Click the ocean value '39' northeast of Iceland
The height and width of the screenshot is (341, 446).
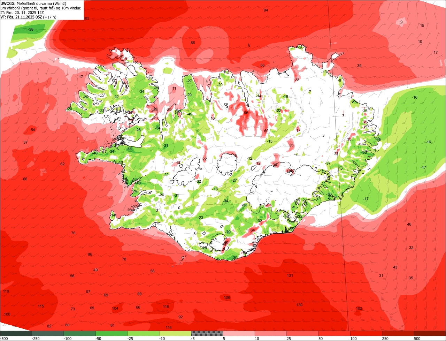click(359, 66)
